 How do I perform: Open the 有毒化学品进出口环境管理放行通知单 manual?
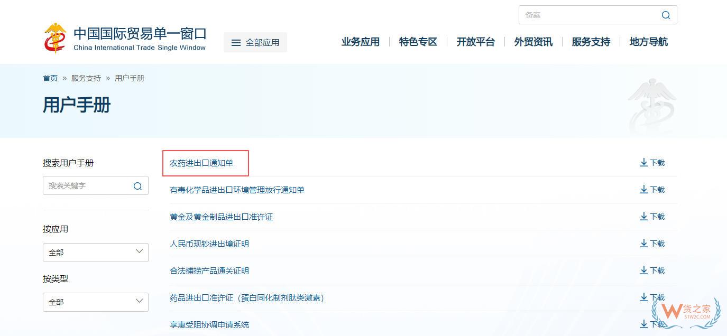pyautogui.click(x=237, y=190)
